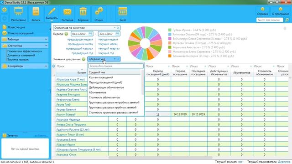Screen dimensions: 292x164
Task: Open the Справка help icon
Action: [262, 11]
